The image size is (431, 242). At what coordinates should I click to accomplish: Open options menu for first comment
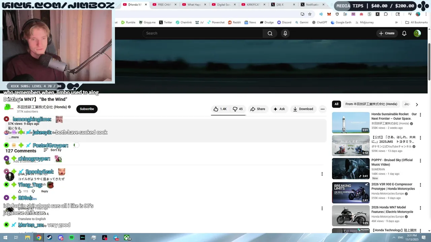point(322,174)
